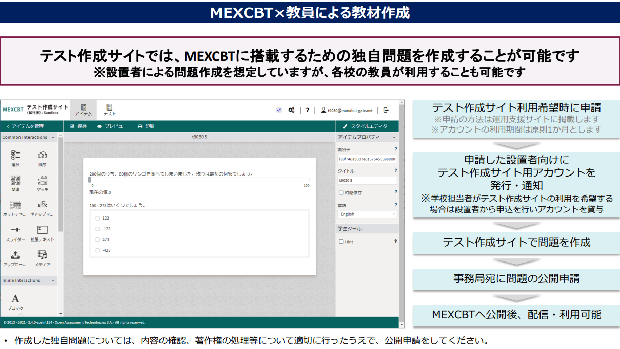Click the percentage slider handle
The width and height of the screenshot is (620, 349).
[x=90, y=180]
